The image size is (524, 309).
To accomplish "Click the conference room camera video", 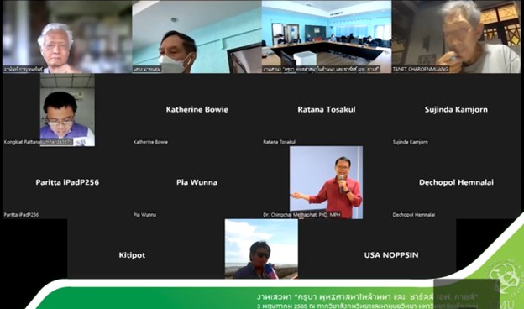I will 327,37.
